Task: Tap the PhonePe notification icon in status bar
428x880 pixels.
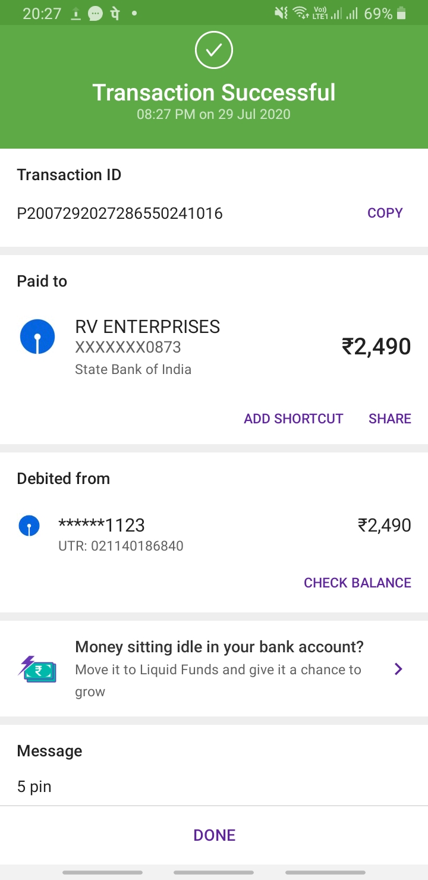Action: point(115,13)
